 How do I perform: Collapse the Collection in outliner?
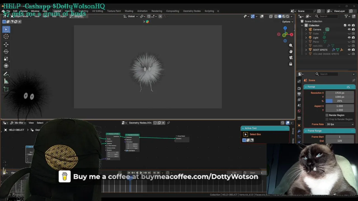302,25
